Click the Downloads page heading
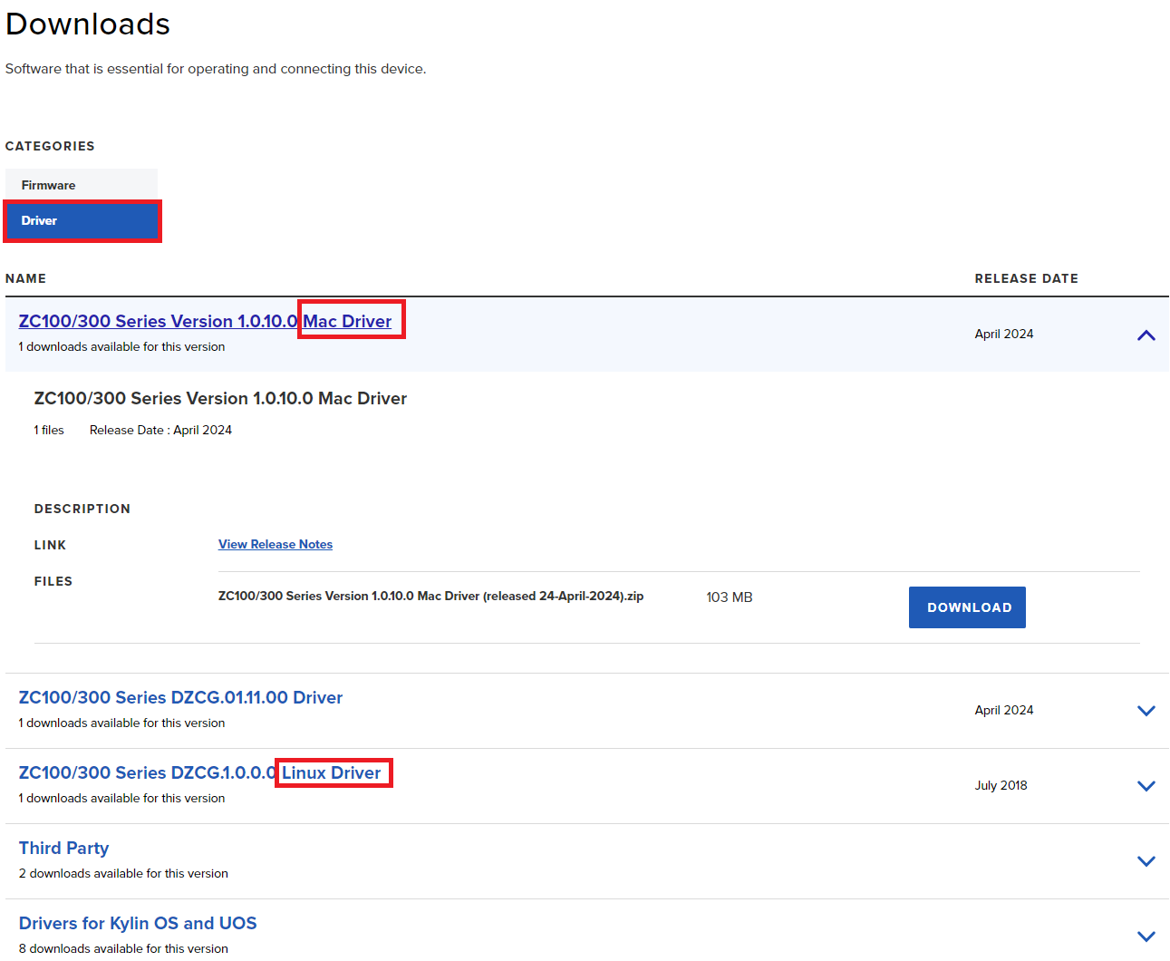The height and width of the screenshot is (961, 1170). pos(88,24)
